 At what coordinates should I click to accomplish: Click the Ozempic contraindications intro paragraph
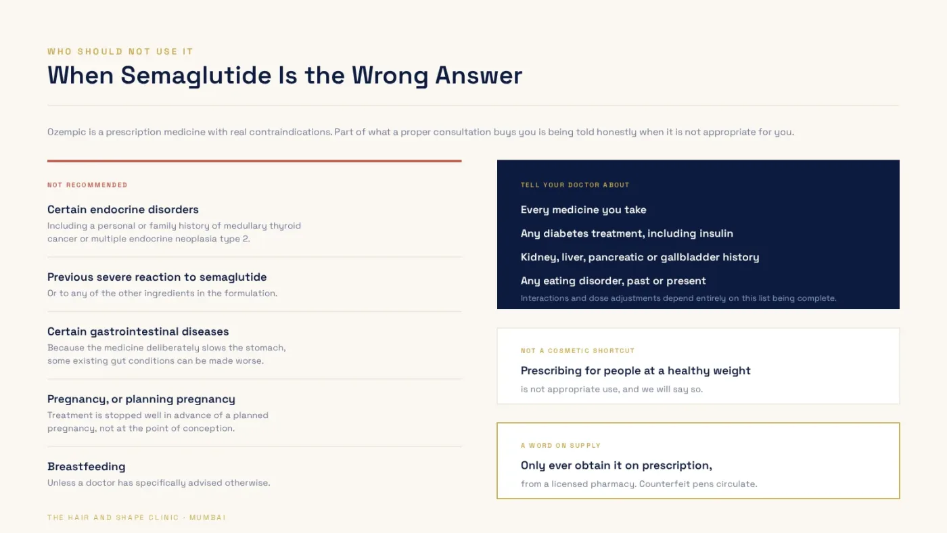pos(421,132)
